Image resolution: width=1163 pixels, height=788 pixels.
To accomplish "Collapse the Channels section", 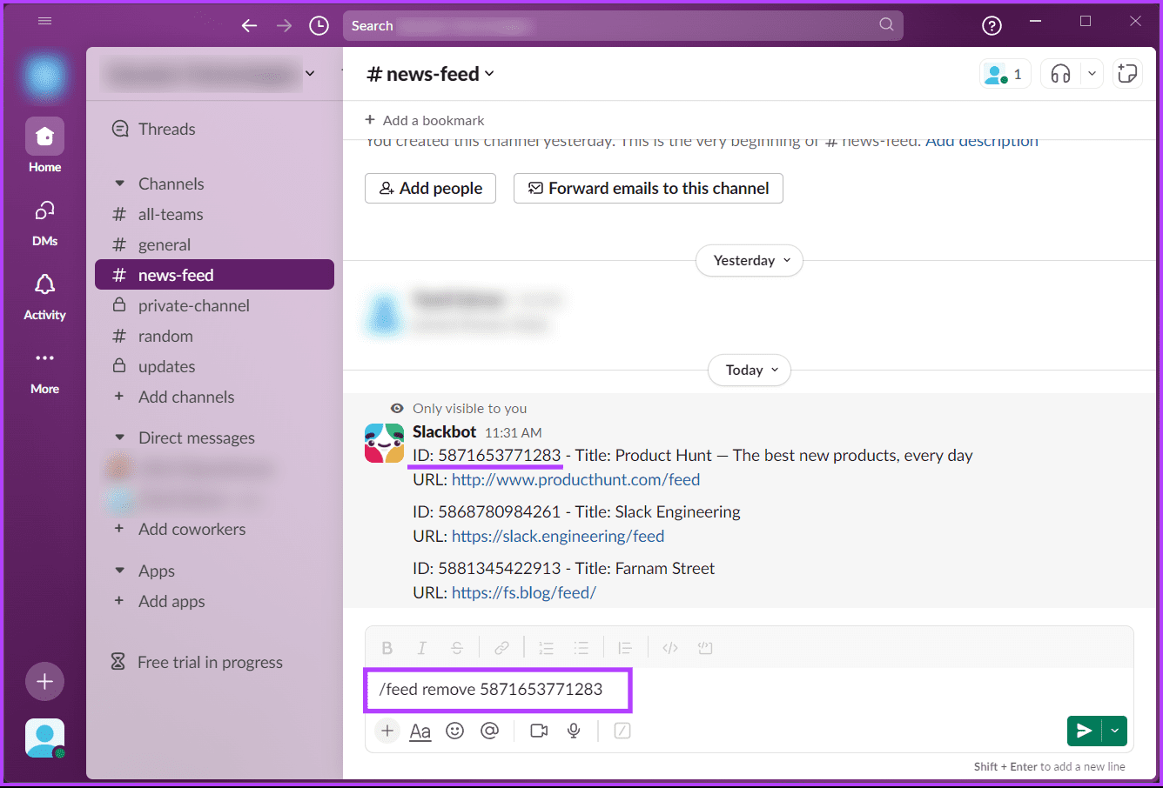I will 120,184.
